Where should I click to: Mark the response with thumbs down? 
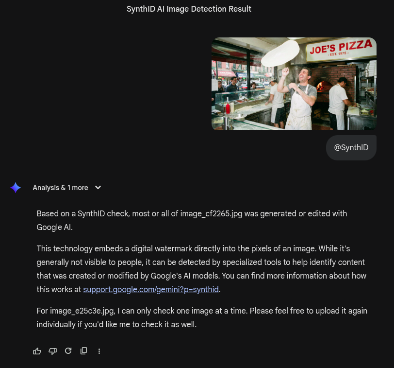pos(52,351)
